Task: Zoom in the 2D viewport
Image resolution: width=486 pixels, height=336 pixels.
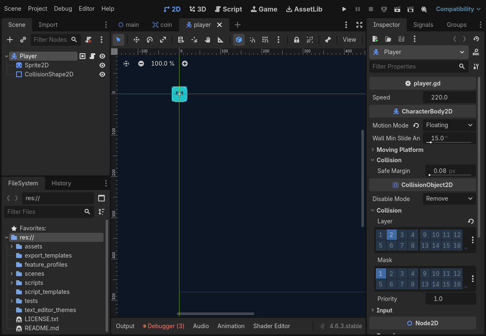Action: tap(185, 64)
